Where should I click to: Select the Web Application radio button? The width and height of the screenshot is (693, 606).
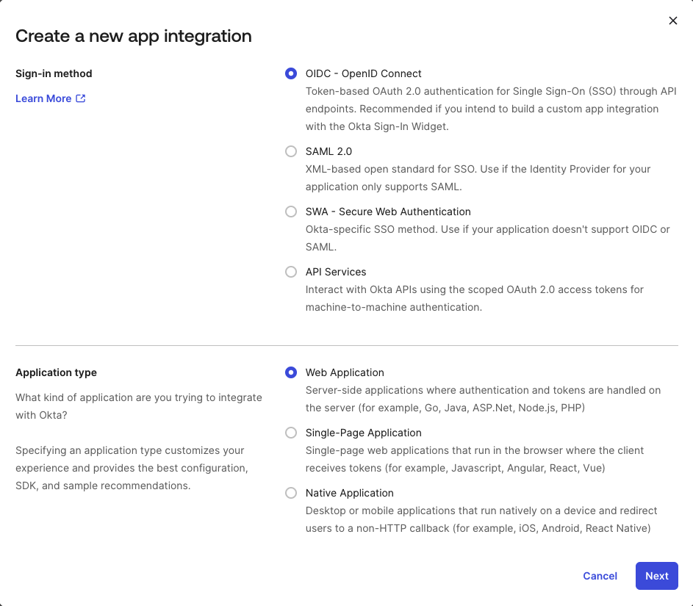(x=291, y=372)
